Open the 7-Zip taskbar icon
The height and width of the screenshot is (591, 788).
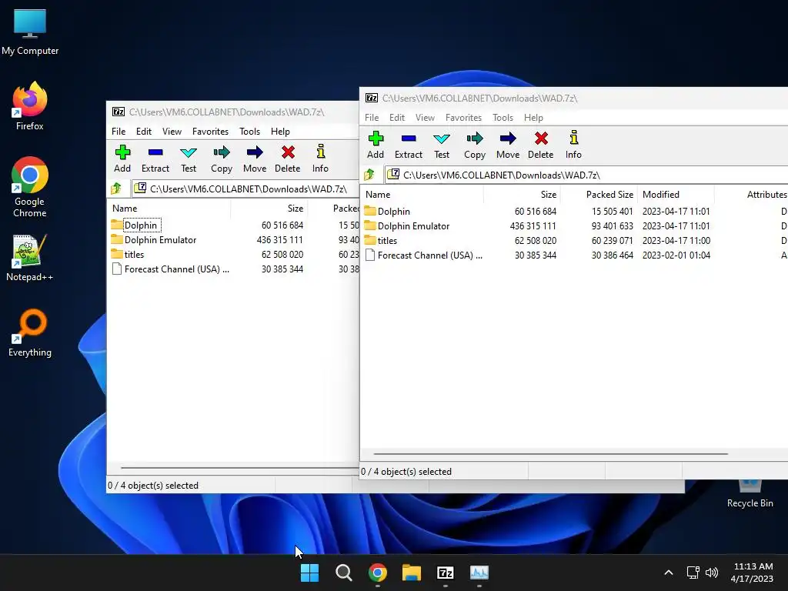coord(446,573)
